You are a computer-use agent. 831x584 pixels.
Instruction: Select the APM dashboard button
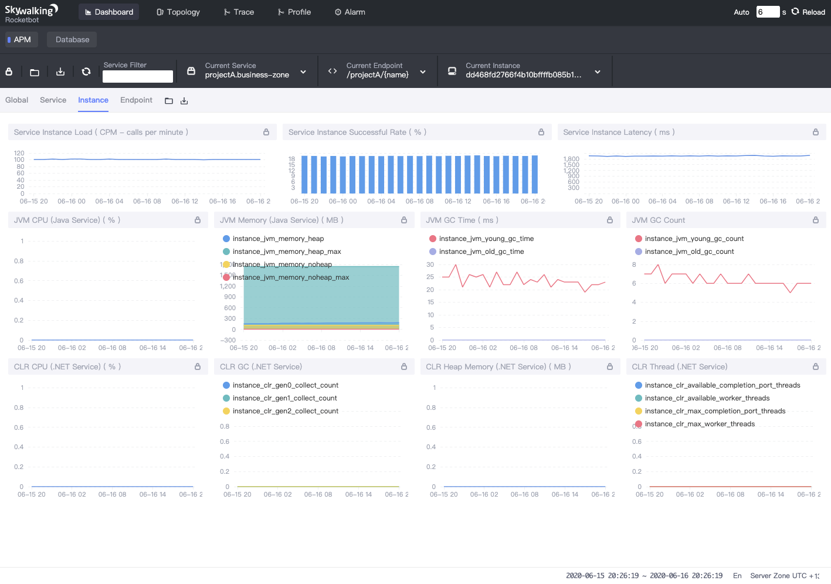[x=22, y=39]
